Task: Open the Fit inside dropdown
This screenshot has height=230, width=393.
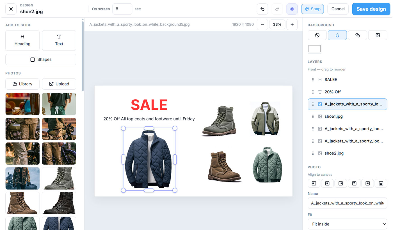Action: (348, 224)
